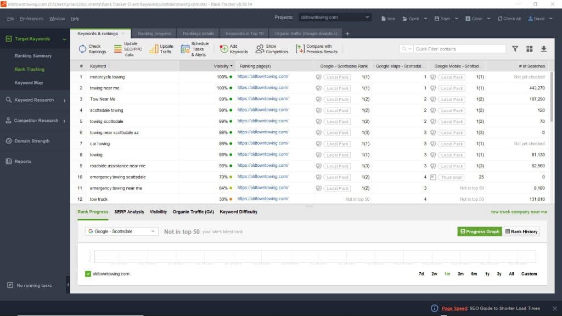Click the keyword table vertical scrollbar
562x316 pixels.
[552, 97]
